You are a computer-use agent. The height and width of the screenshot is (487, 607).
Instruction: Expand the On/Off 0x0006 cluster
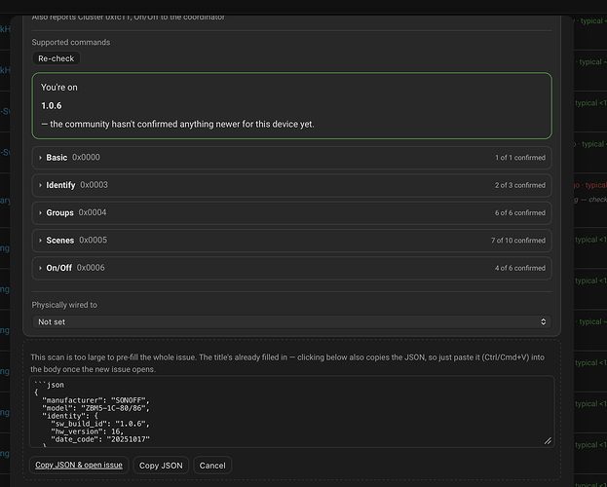pos(291,268)
